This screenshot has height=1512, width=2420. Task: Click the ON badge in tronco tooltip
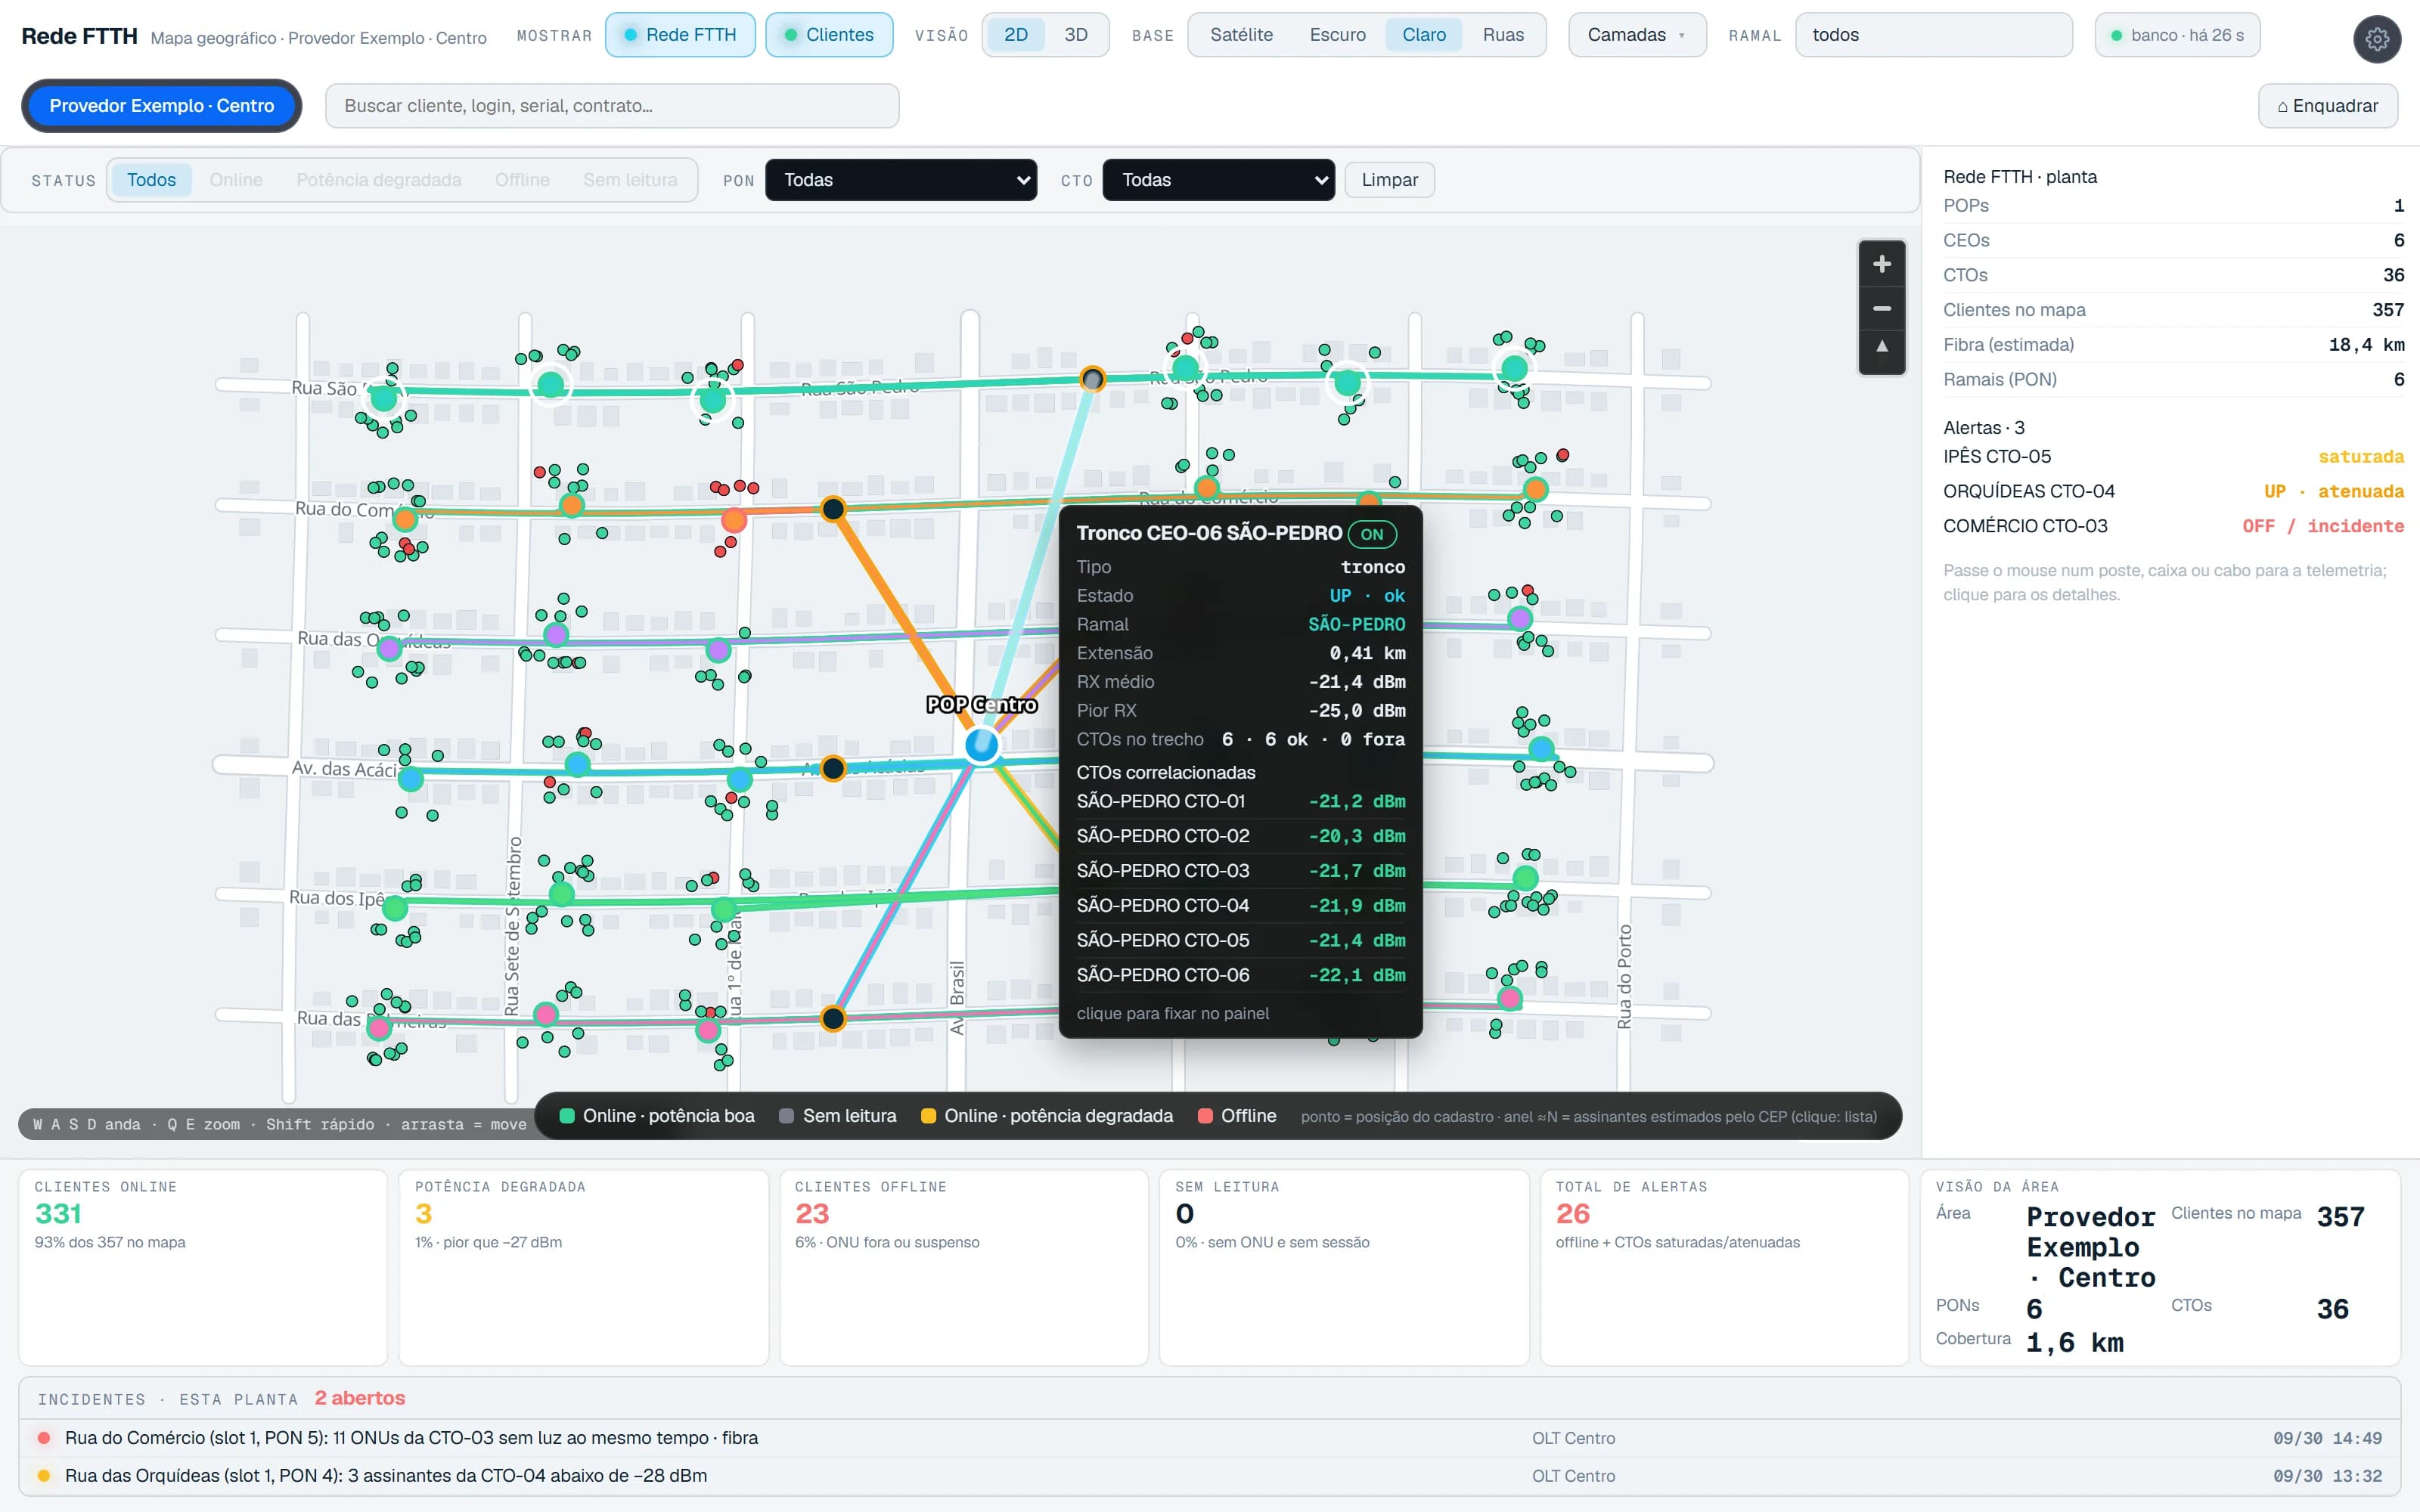pyautogui.click(x=1372, y=534)
